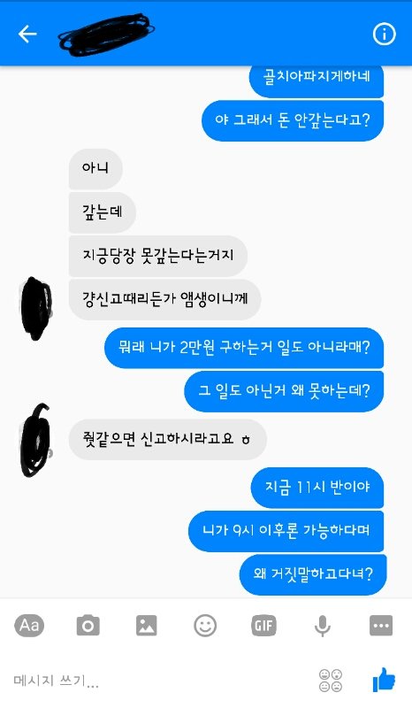The image size is (412, 708).
Task: Tap the 왜 거짓말하고다녀? message bubble
Action: (313, 574)
